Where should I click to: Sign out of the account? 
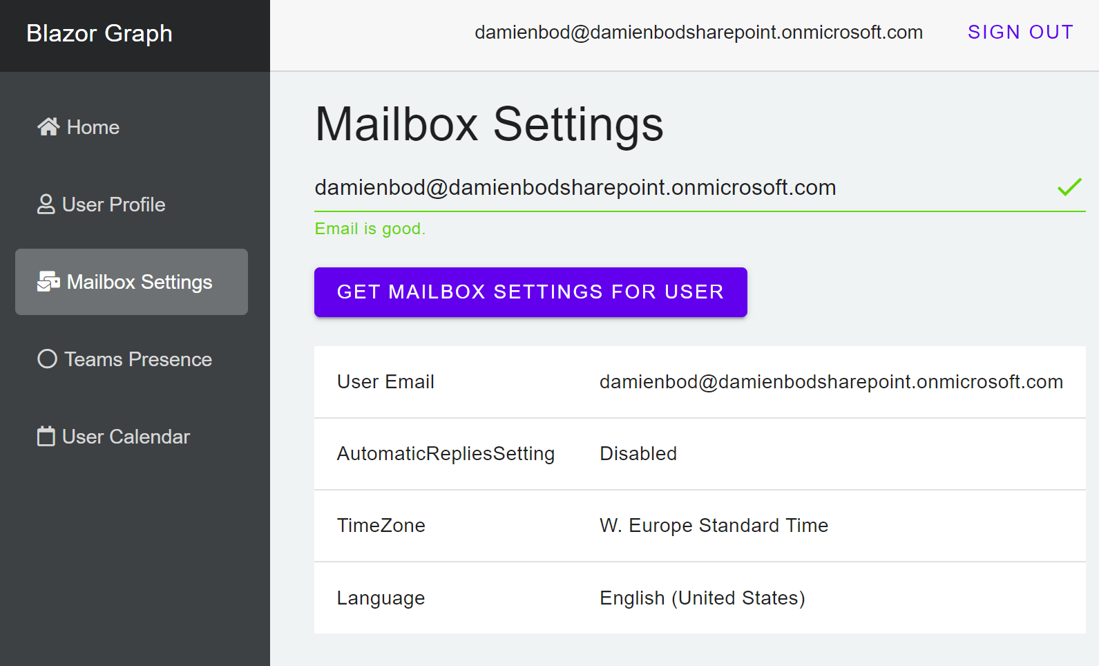pos(1020,32)
